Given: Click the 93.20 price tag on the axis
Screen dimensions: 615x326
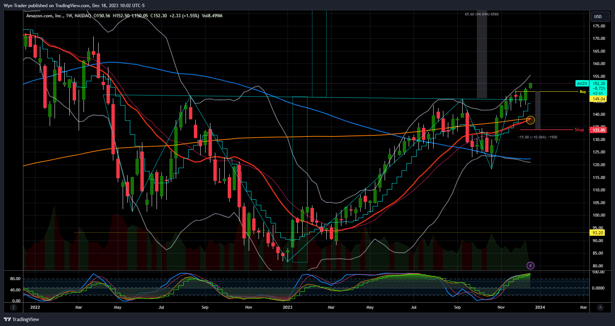Looking at the screenshot, I should 598,233.
